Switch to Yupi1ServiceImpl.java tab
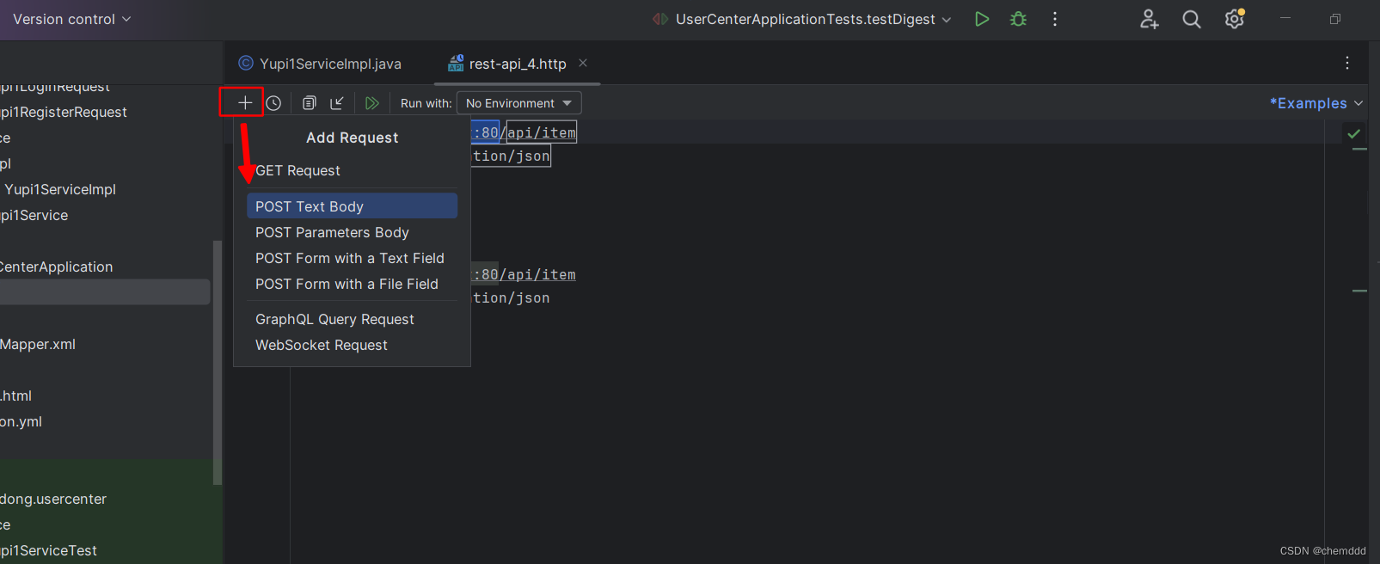1380x564 pixels. tap(321, 64)
